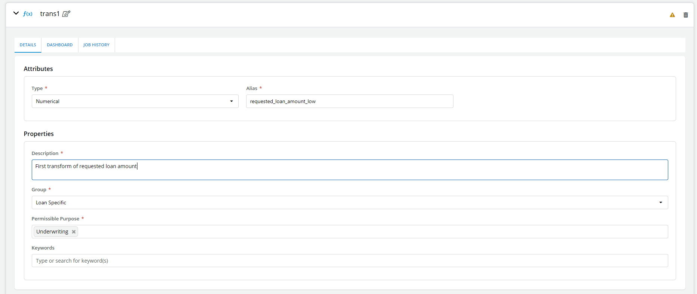Switch to the Dashboard tab
The image size is (697, 294).
point(60,45)
